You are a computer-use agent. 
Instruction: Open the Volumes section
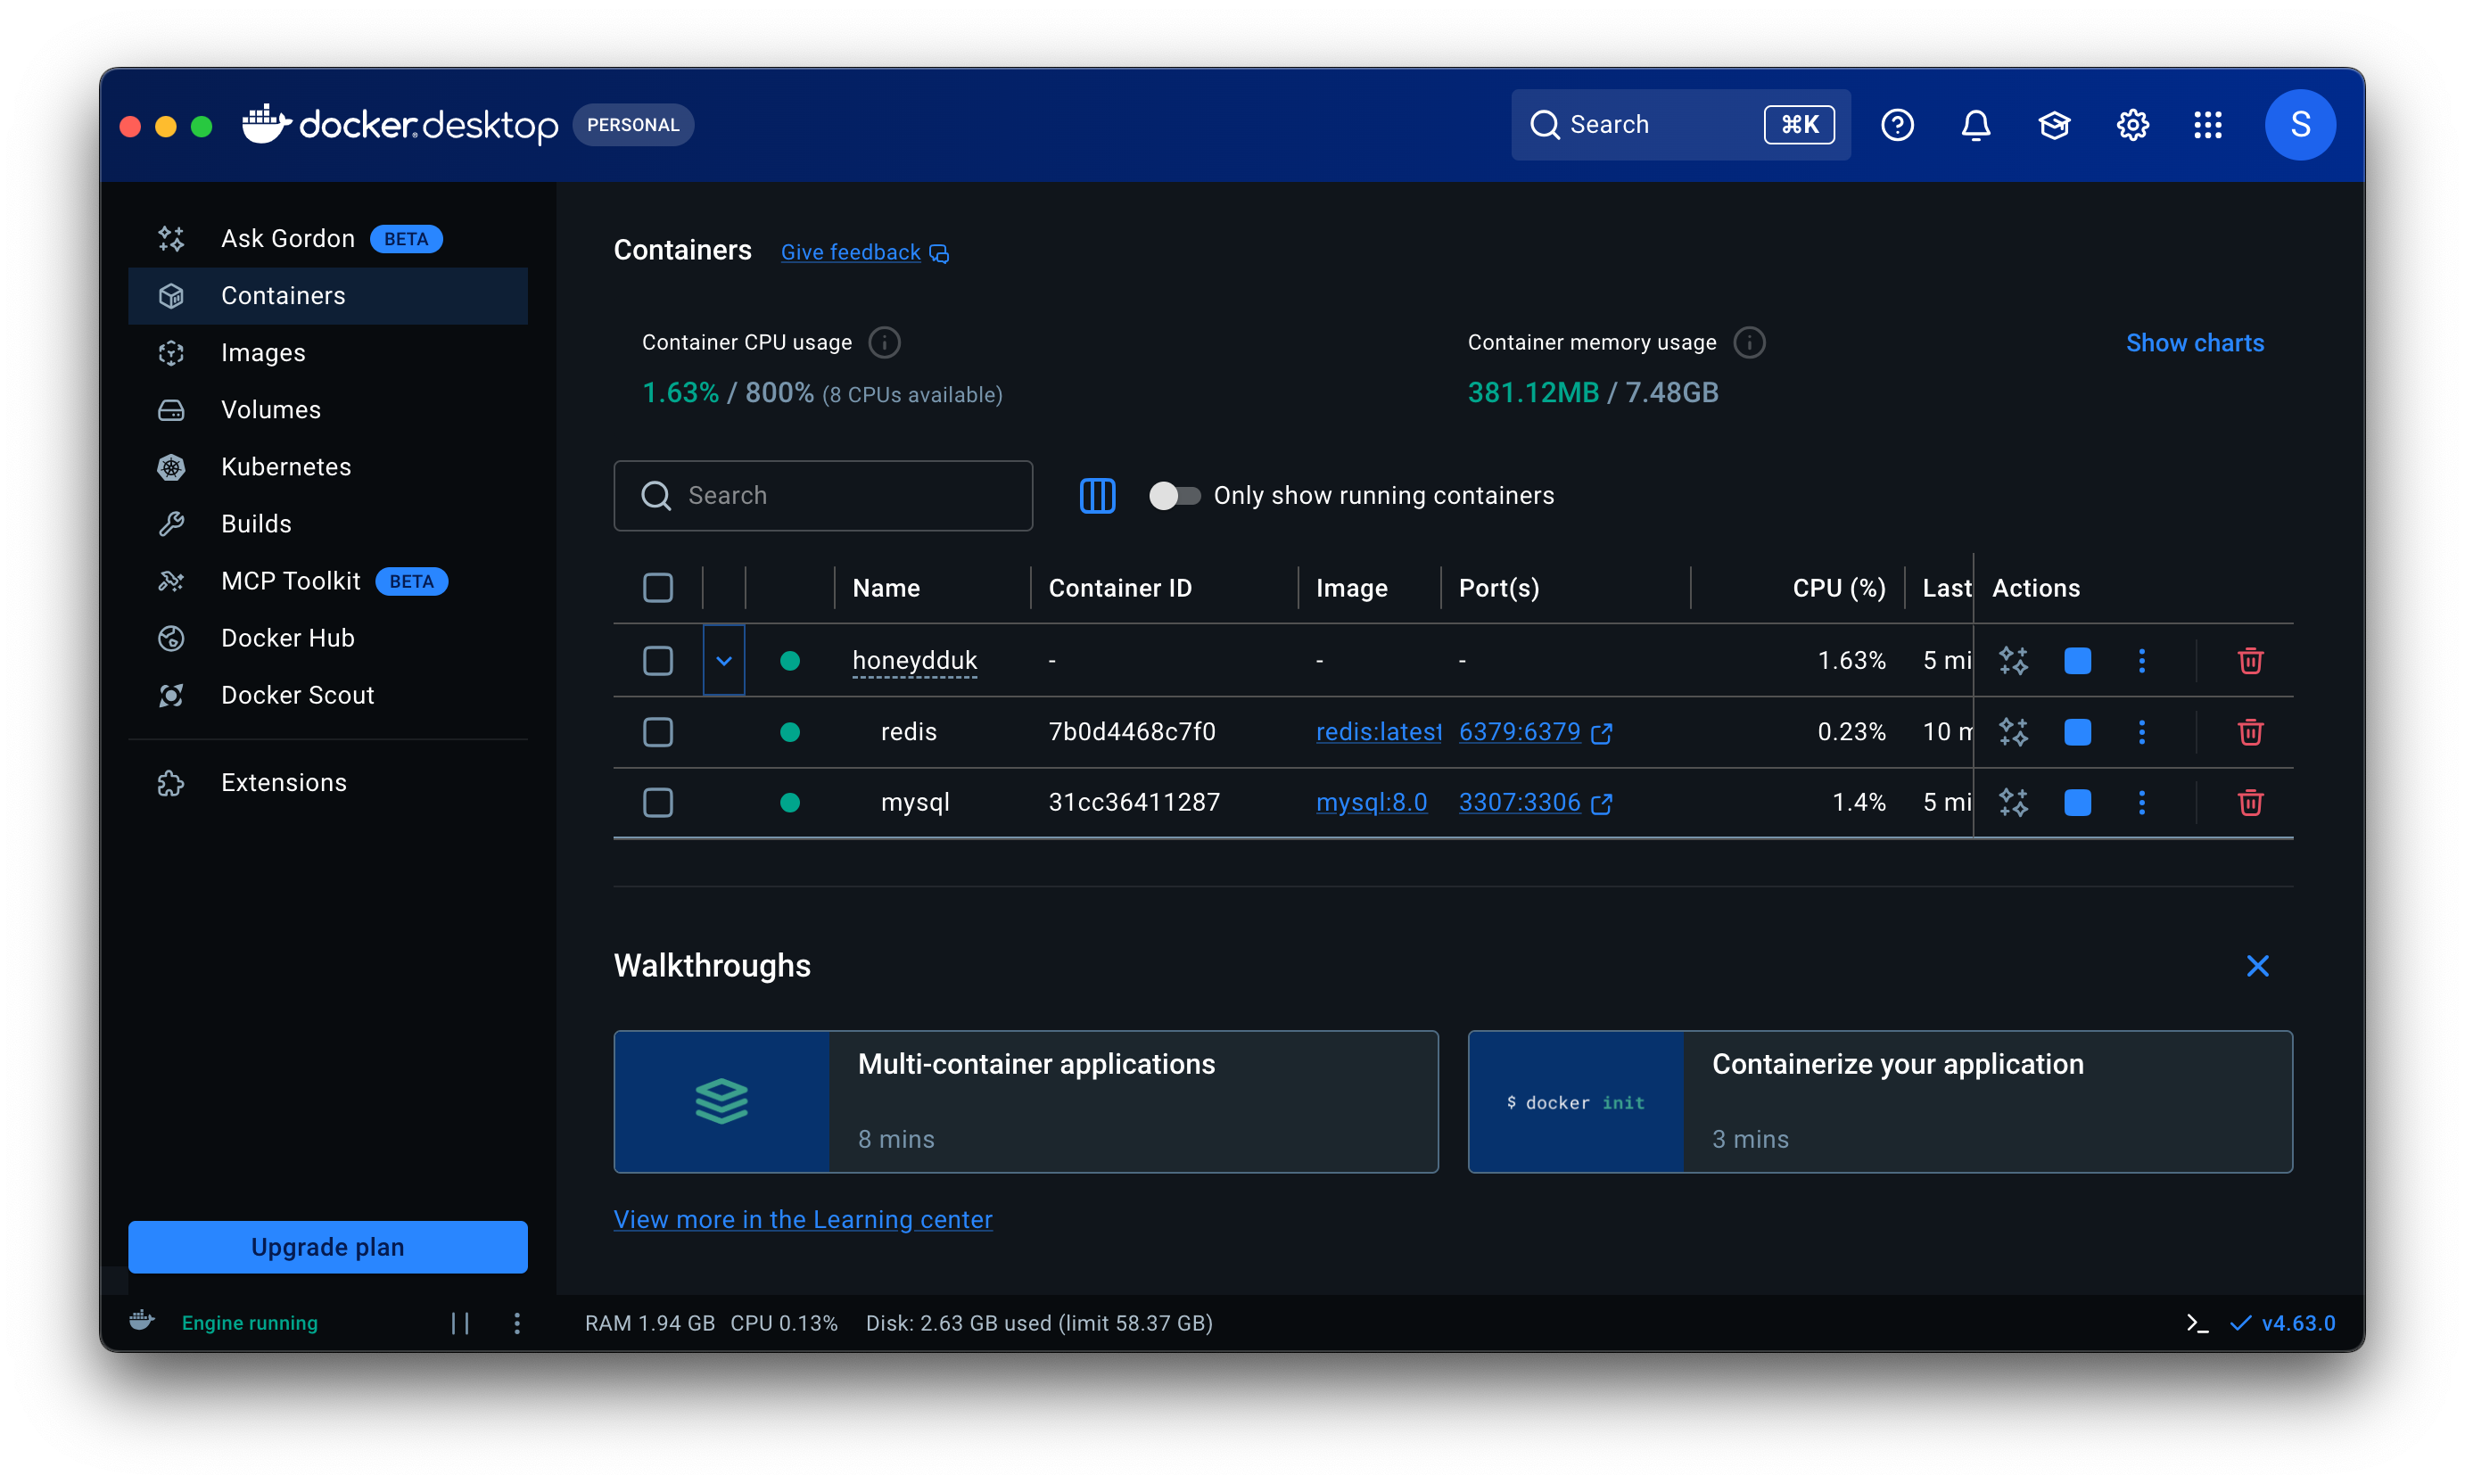tap(270, 410)
